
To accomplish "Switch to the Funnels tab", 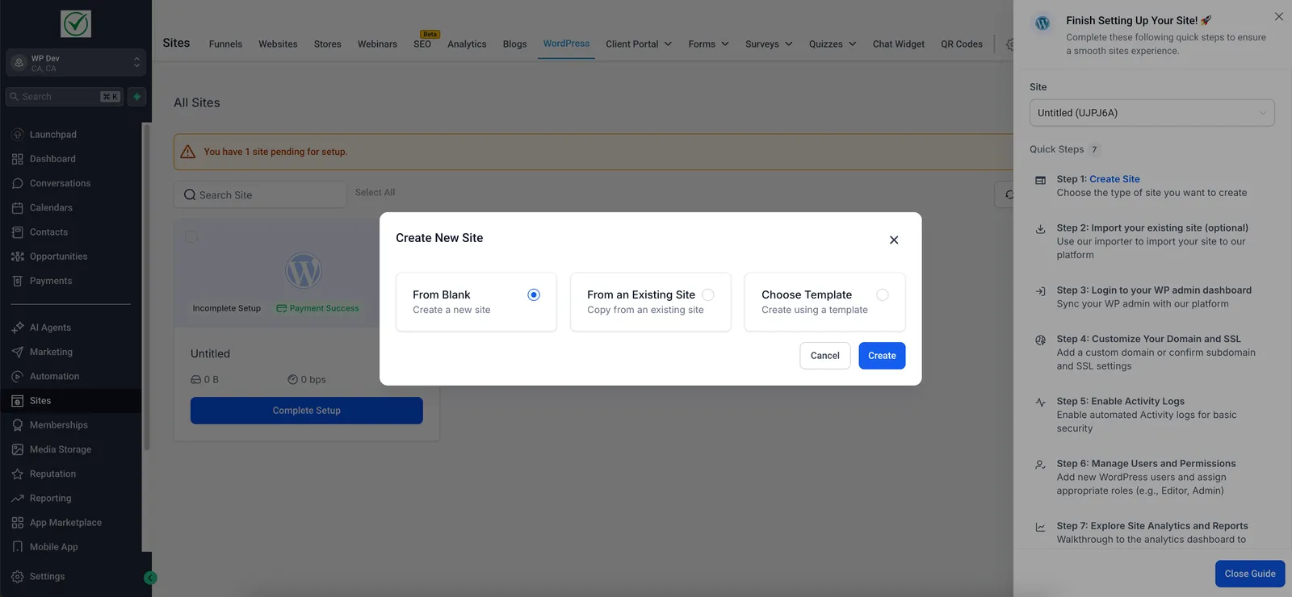I will point(225,44).
